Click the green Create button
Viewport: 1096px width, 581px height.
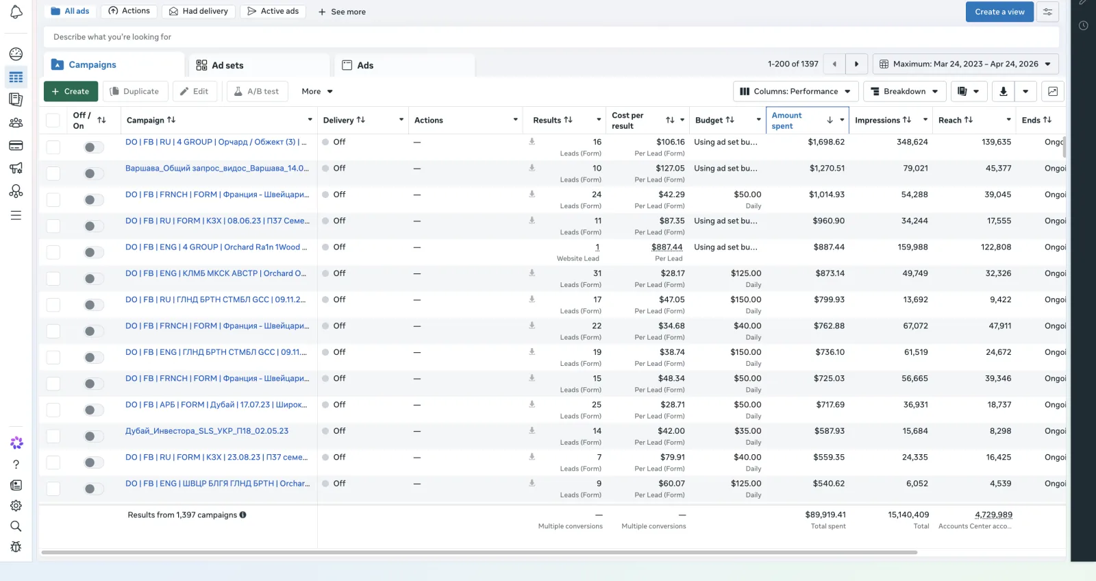(71, 91)
